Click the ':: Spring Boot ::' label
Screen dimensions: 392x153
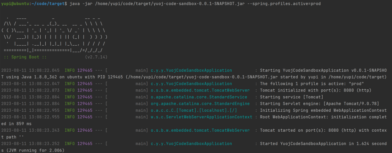point(25,57)
